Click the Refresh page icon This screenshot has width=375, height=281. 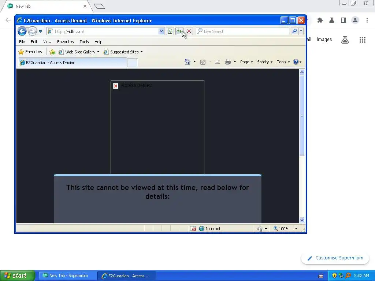pyautogui.click(x=179, y=31)
